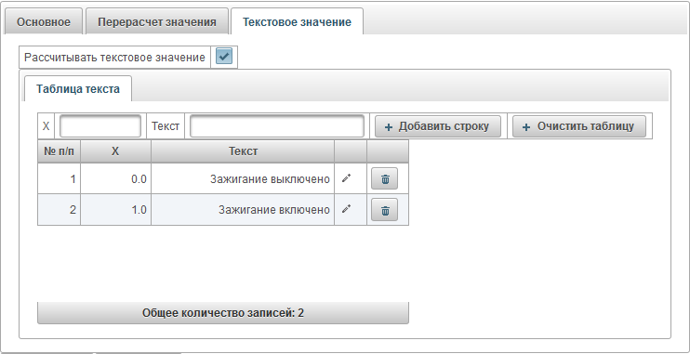690x354 pixels.
Task: Open the Основное tab
Action: pyautogui.click(x=44, y=22)
